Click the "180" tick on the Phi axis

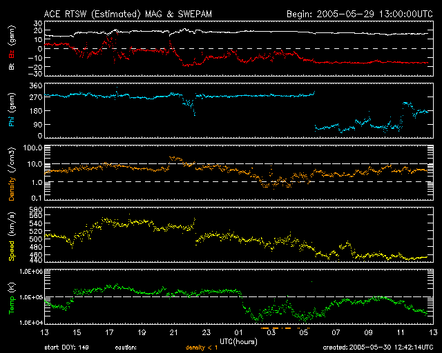tap(36, 111)
